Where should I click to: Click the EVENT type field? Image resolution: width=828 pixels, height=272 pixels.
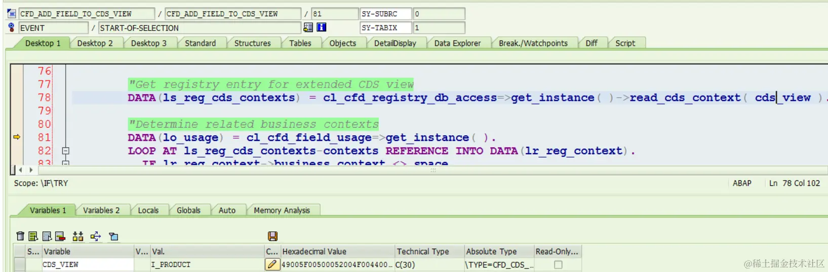coord(53,28)
